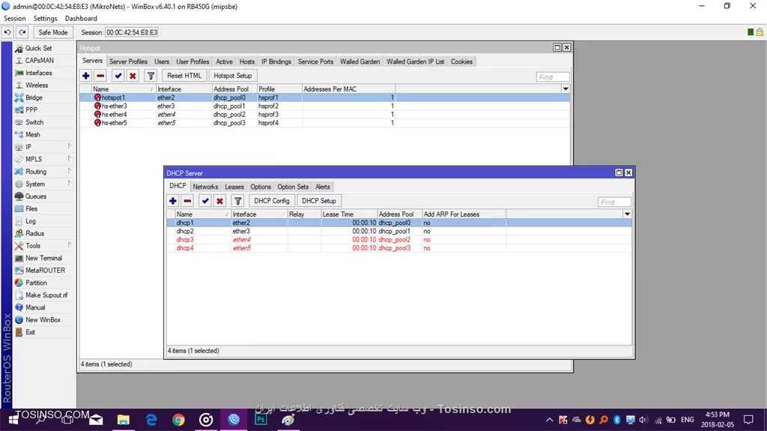Select dhcp3 row in DHCP Server list
Image resolution: width=767 pixels, height=431 pixels.
399,240
